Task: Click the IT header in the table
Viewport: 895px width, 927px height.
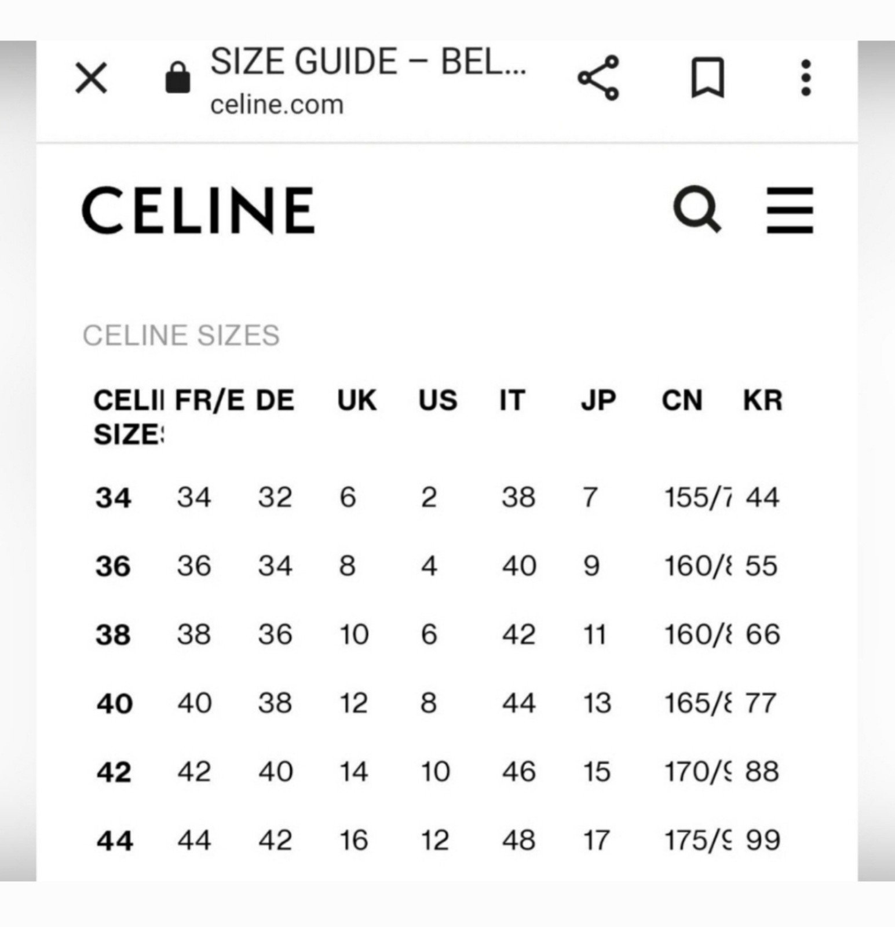Action: (x=512, y=400)
